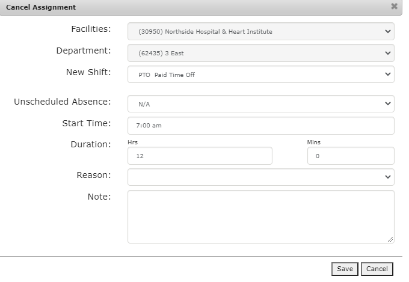Select the Mins duration input box

point(350,156)
